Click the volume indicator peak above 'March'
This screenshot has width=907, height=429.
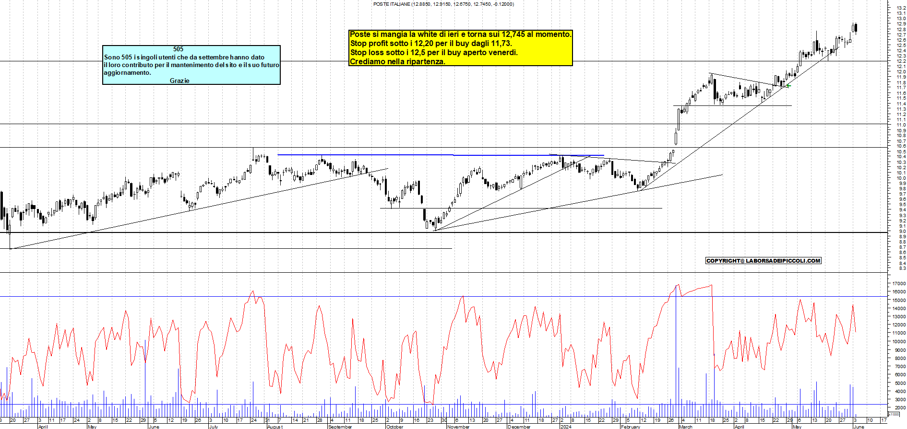[x=678, y=286]
